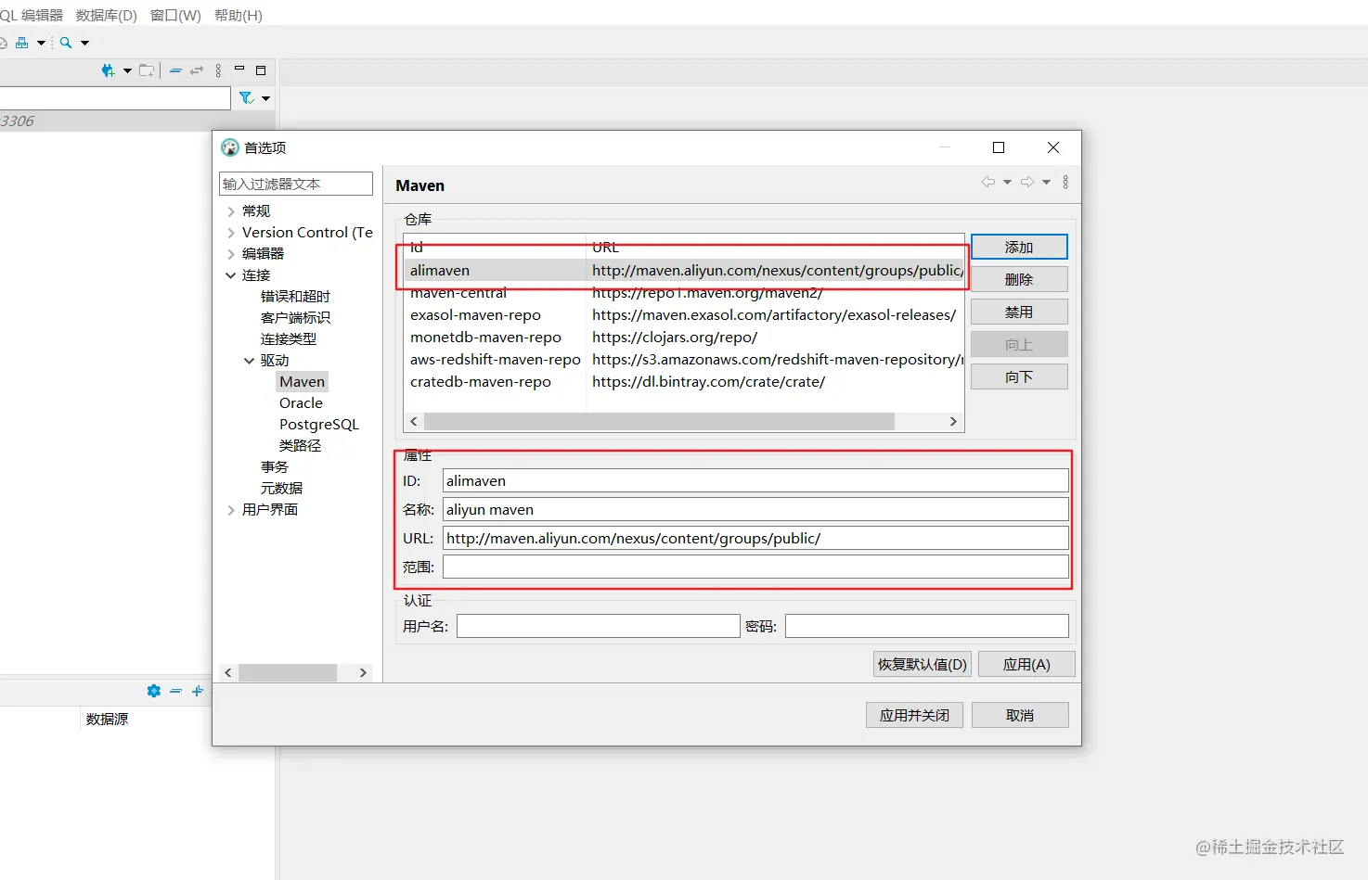Screen dimensions: 1368x880
Task: Select 元数据 in preferences tree
Action: [281, 488]
